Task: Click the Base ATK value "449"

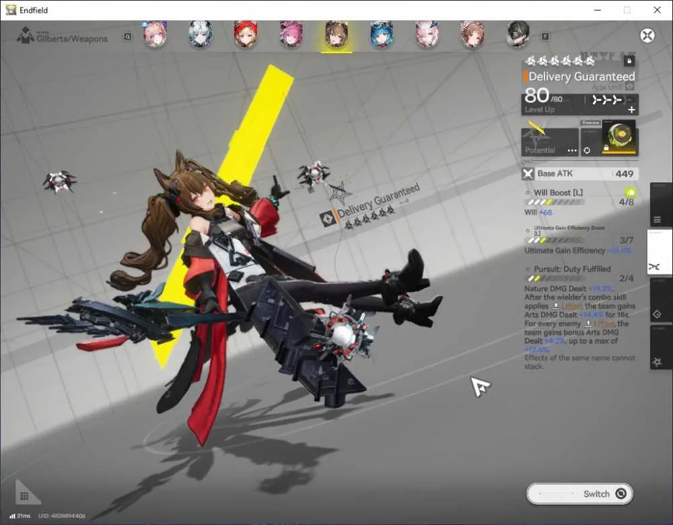Action: [x=624, y=174]
